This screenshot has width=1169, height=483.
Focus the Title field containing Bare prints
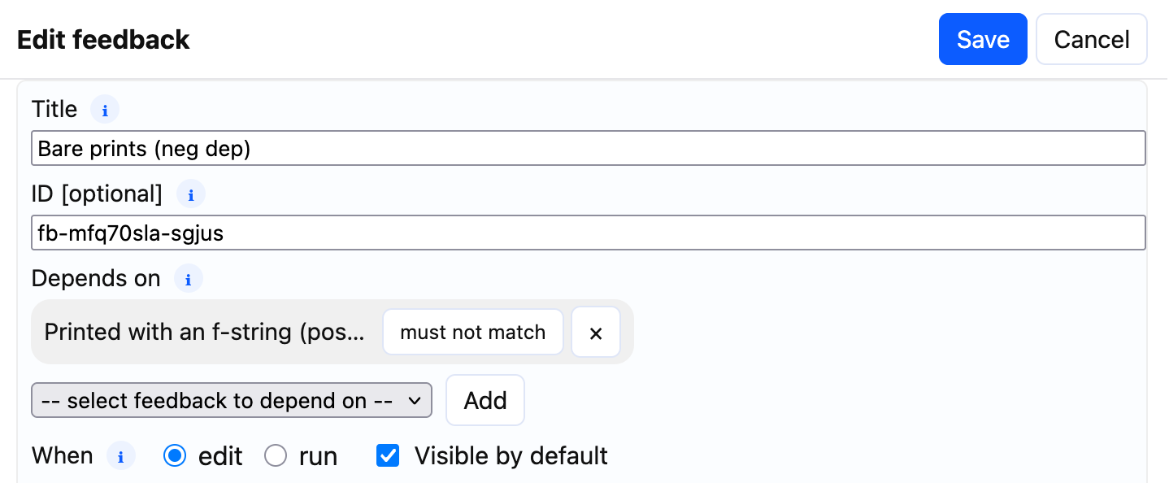tap(588, 149)
